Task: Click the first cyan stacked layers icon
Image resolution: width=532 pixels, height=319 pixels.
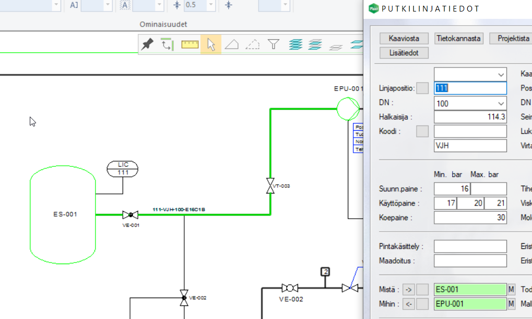Action: (295, 44)
